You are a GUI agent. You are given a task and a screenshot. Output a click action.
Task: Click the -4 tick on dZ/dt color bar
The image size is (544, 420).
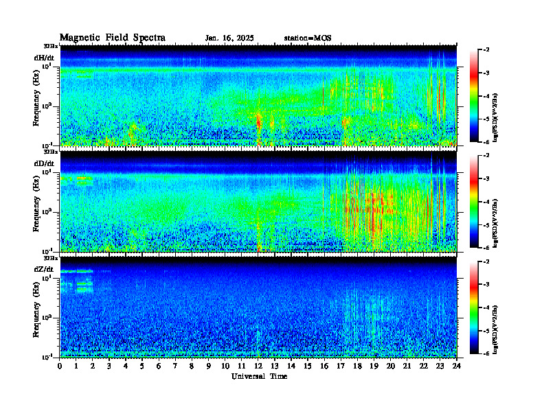point(487,307)
